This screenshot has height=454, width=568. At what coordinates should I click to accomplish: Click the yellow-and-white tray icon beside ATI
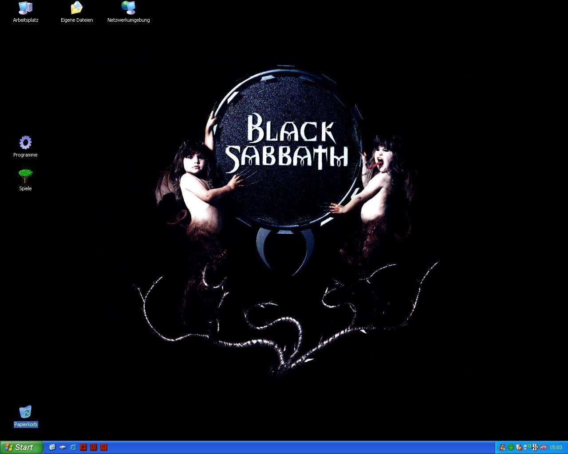point(535,447)
